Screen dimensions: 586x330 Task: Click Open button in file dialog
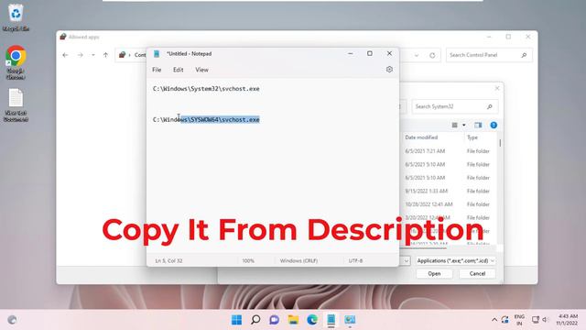pyautogui.click(x=434, y=274)
